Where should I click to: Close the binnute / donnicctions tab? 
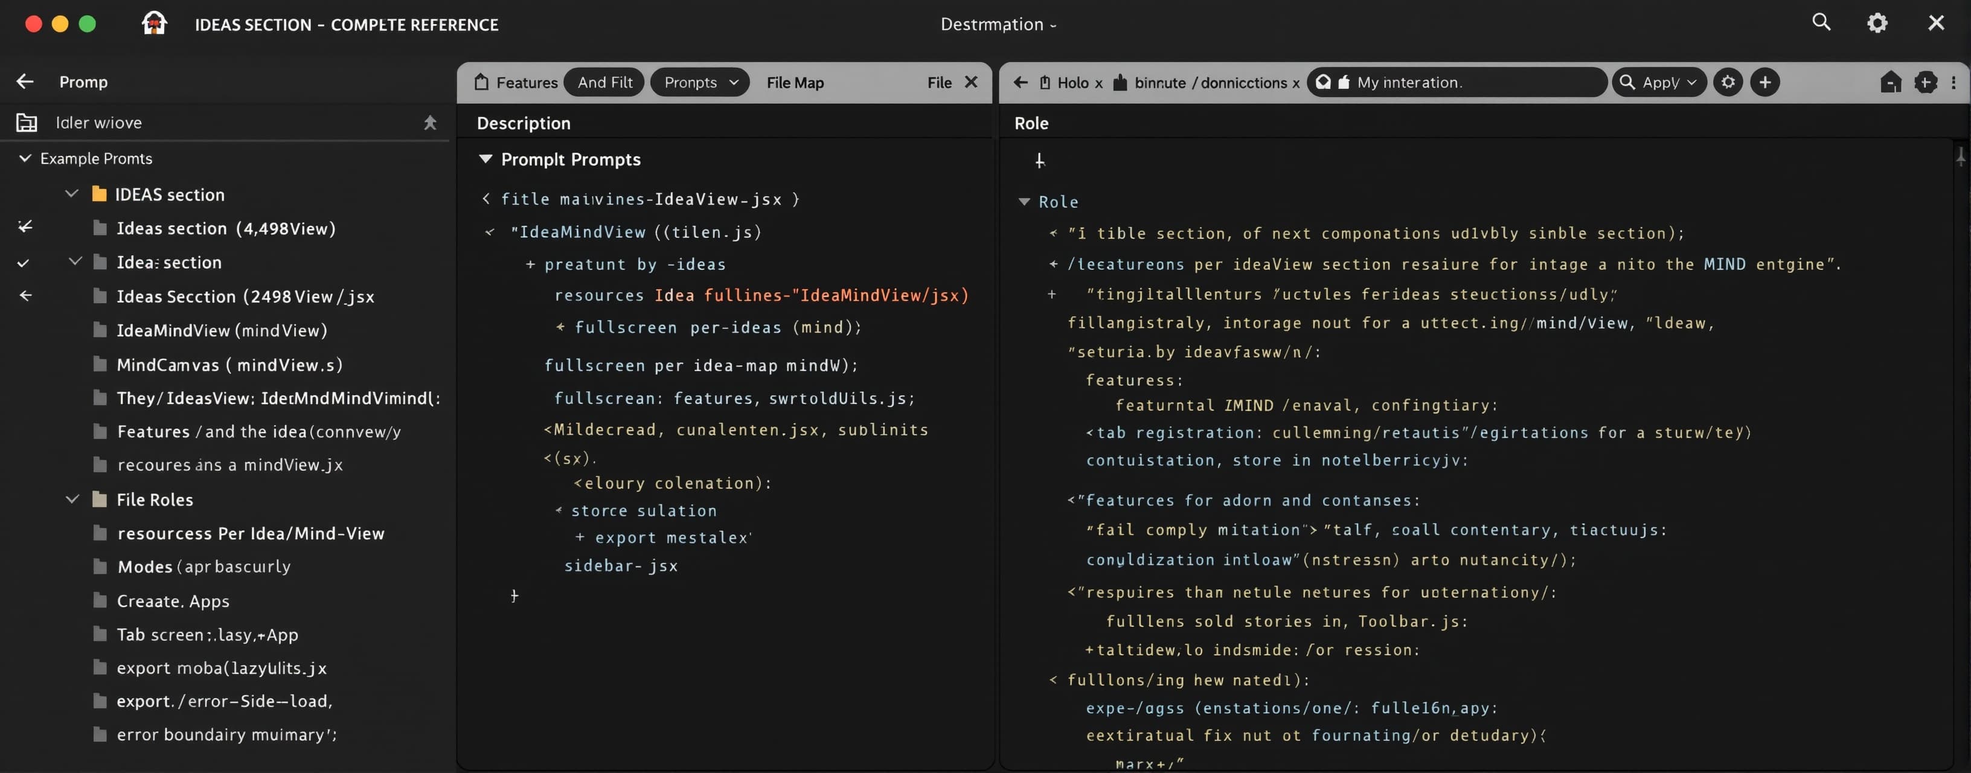pos(1295,83)
